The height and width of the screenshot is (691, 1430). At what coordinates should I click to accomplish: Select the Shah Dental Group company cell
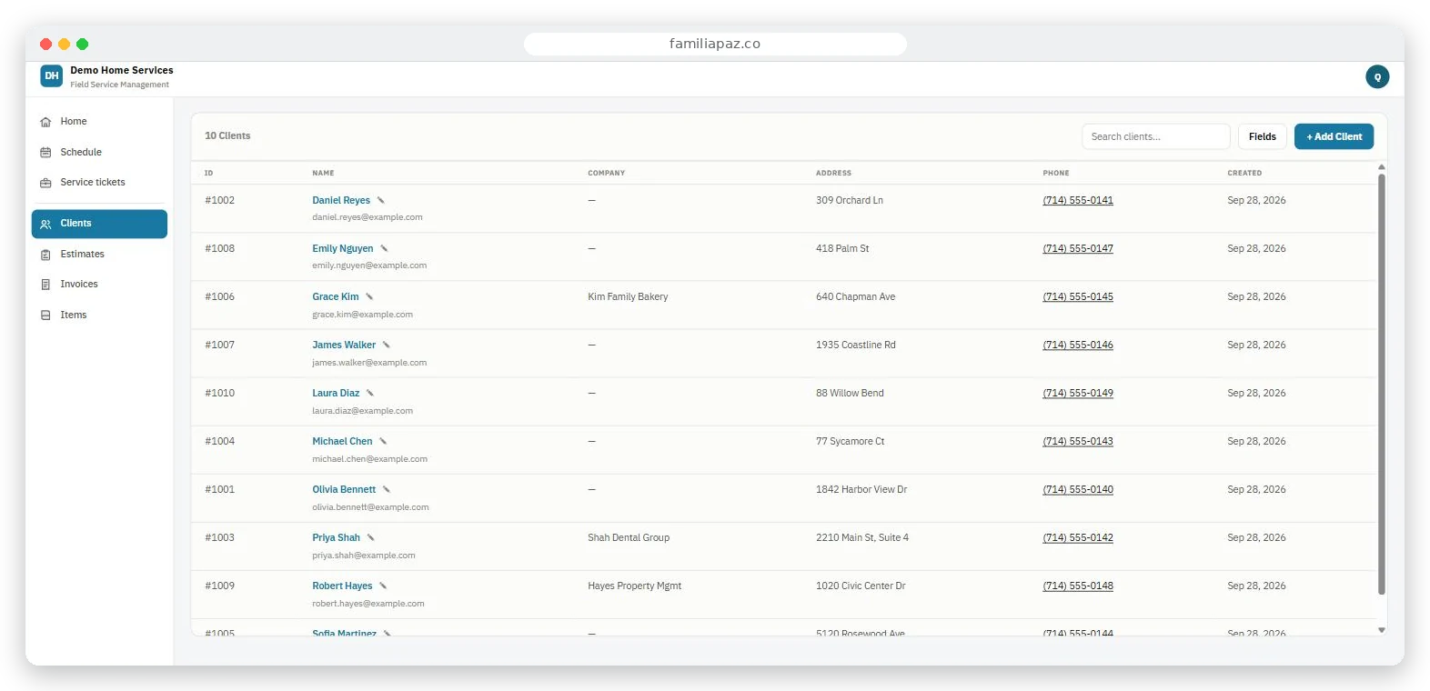coord(629,537)
